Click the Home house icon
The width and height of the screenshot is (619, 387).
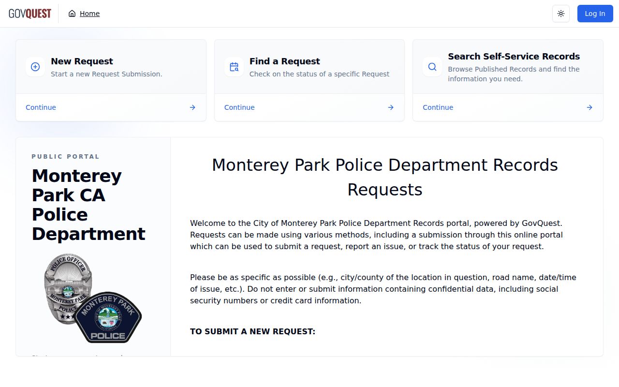click(72, 14)
